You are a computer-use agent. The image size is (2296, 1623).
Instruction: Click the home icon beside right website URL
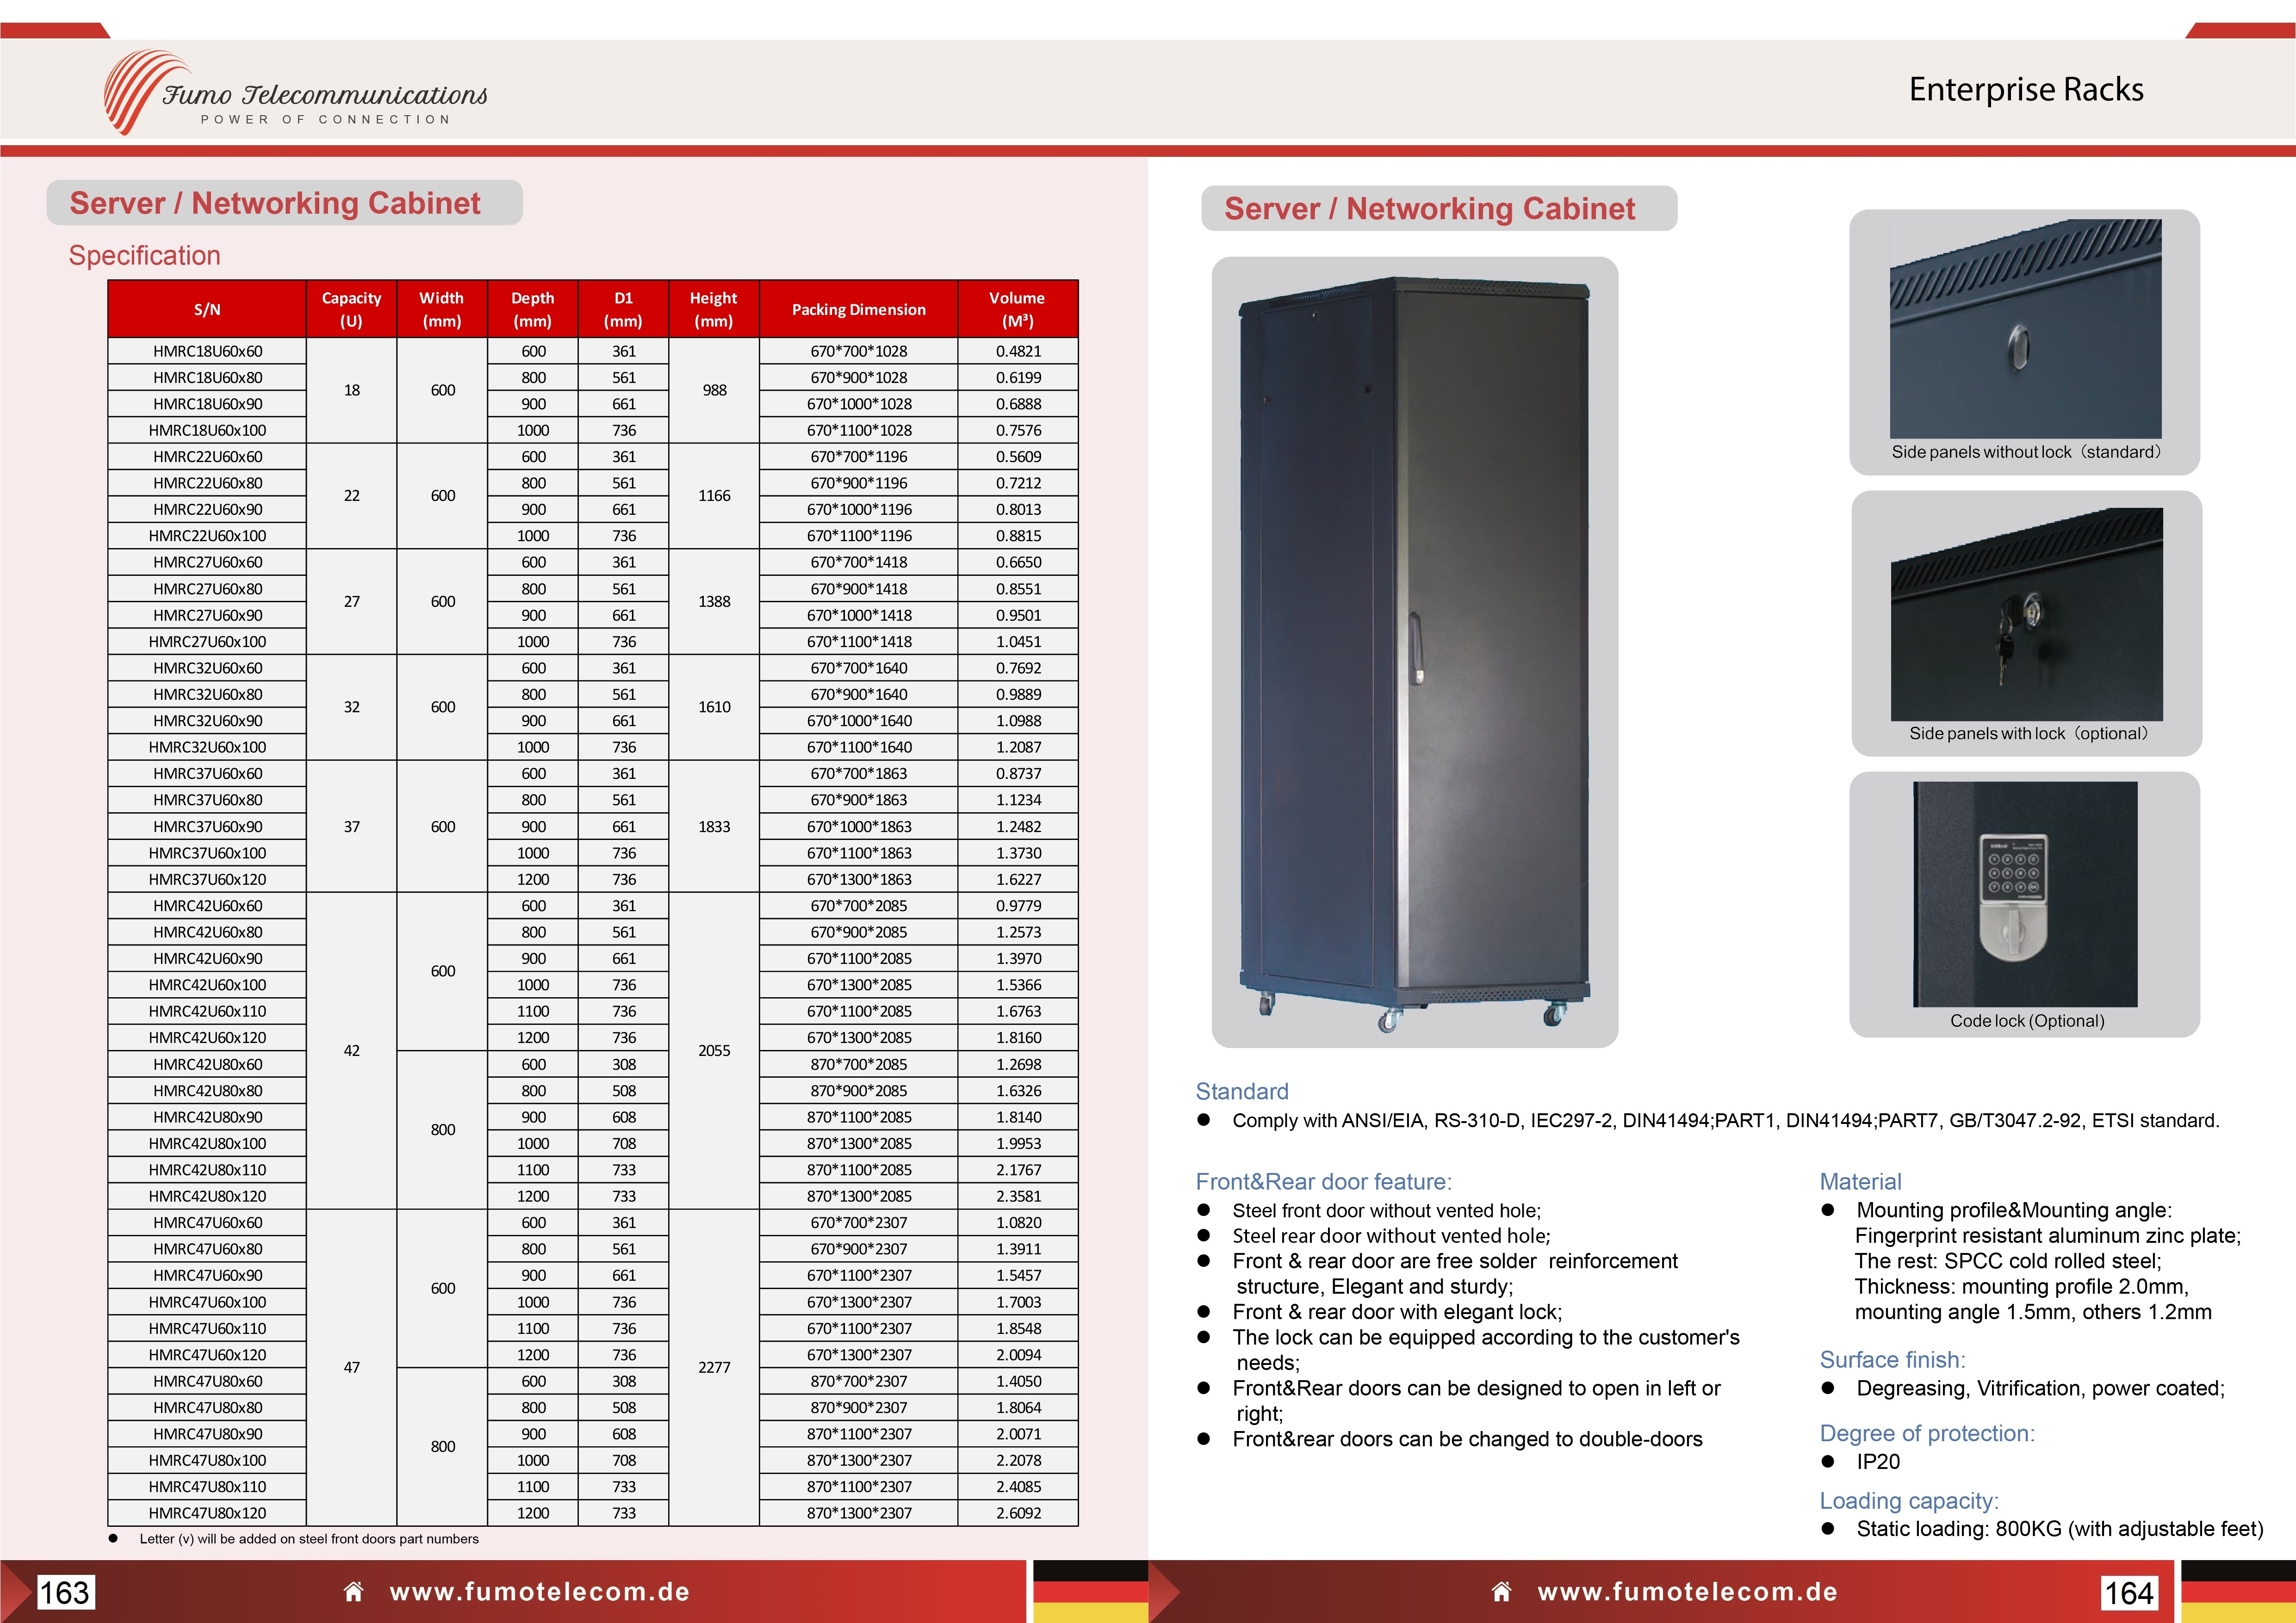click(1501, 1591)
